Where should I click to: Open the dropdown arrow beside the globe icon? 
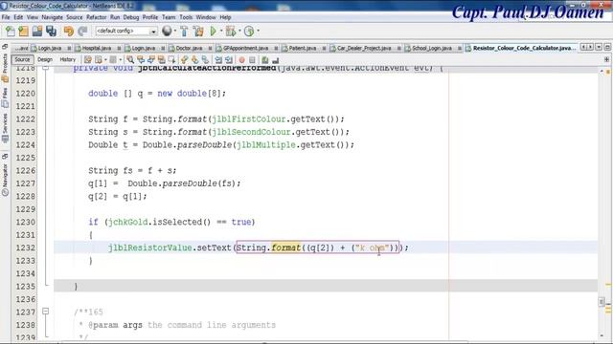(x=174, y=31)
